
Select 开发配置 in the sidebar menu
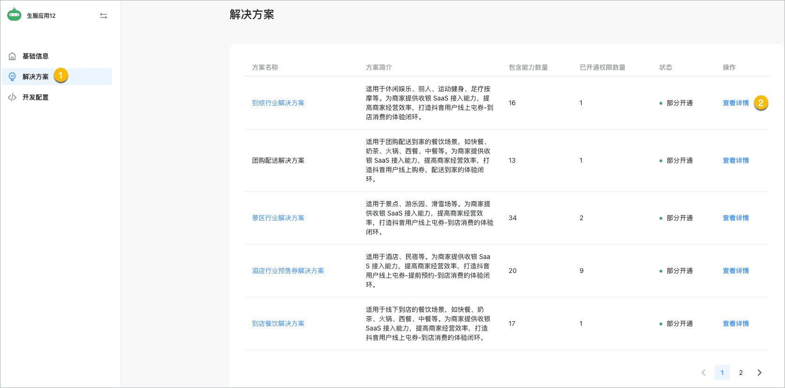(x=36, y=97)
